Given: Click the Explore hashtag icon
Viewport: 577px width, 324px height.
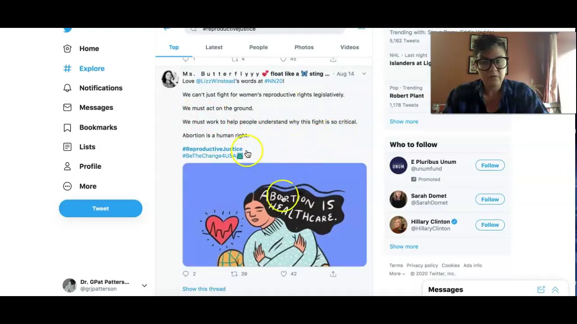Looking at the screenshot, I should click(x=67, y=68).
